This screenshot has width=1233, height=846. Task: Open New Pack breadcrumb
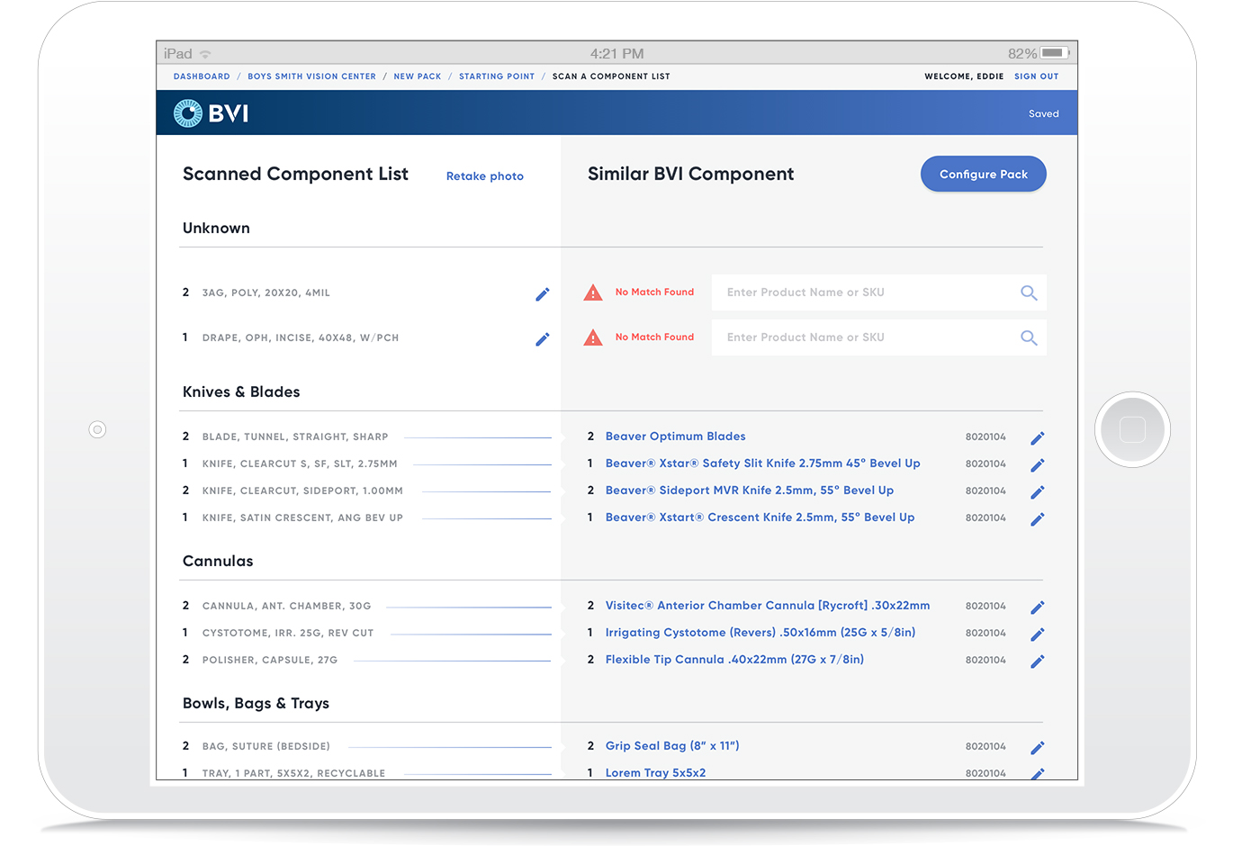tap(418, 76)
